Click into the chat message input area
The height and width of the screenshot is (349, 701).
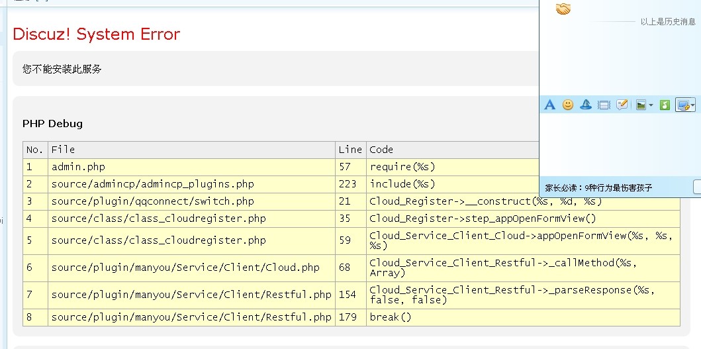coord(620,143)
